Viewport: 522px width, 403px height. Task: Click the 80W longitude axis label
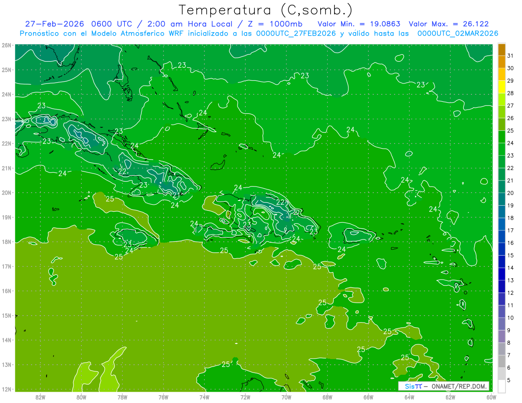pyautogui.click(x=81, y=397)
